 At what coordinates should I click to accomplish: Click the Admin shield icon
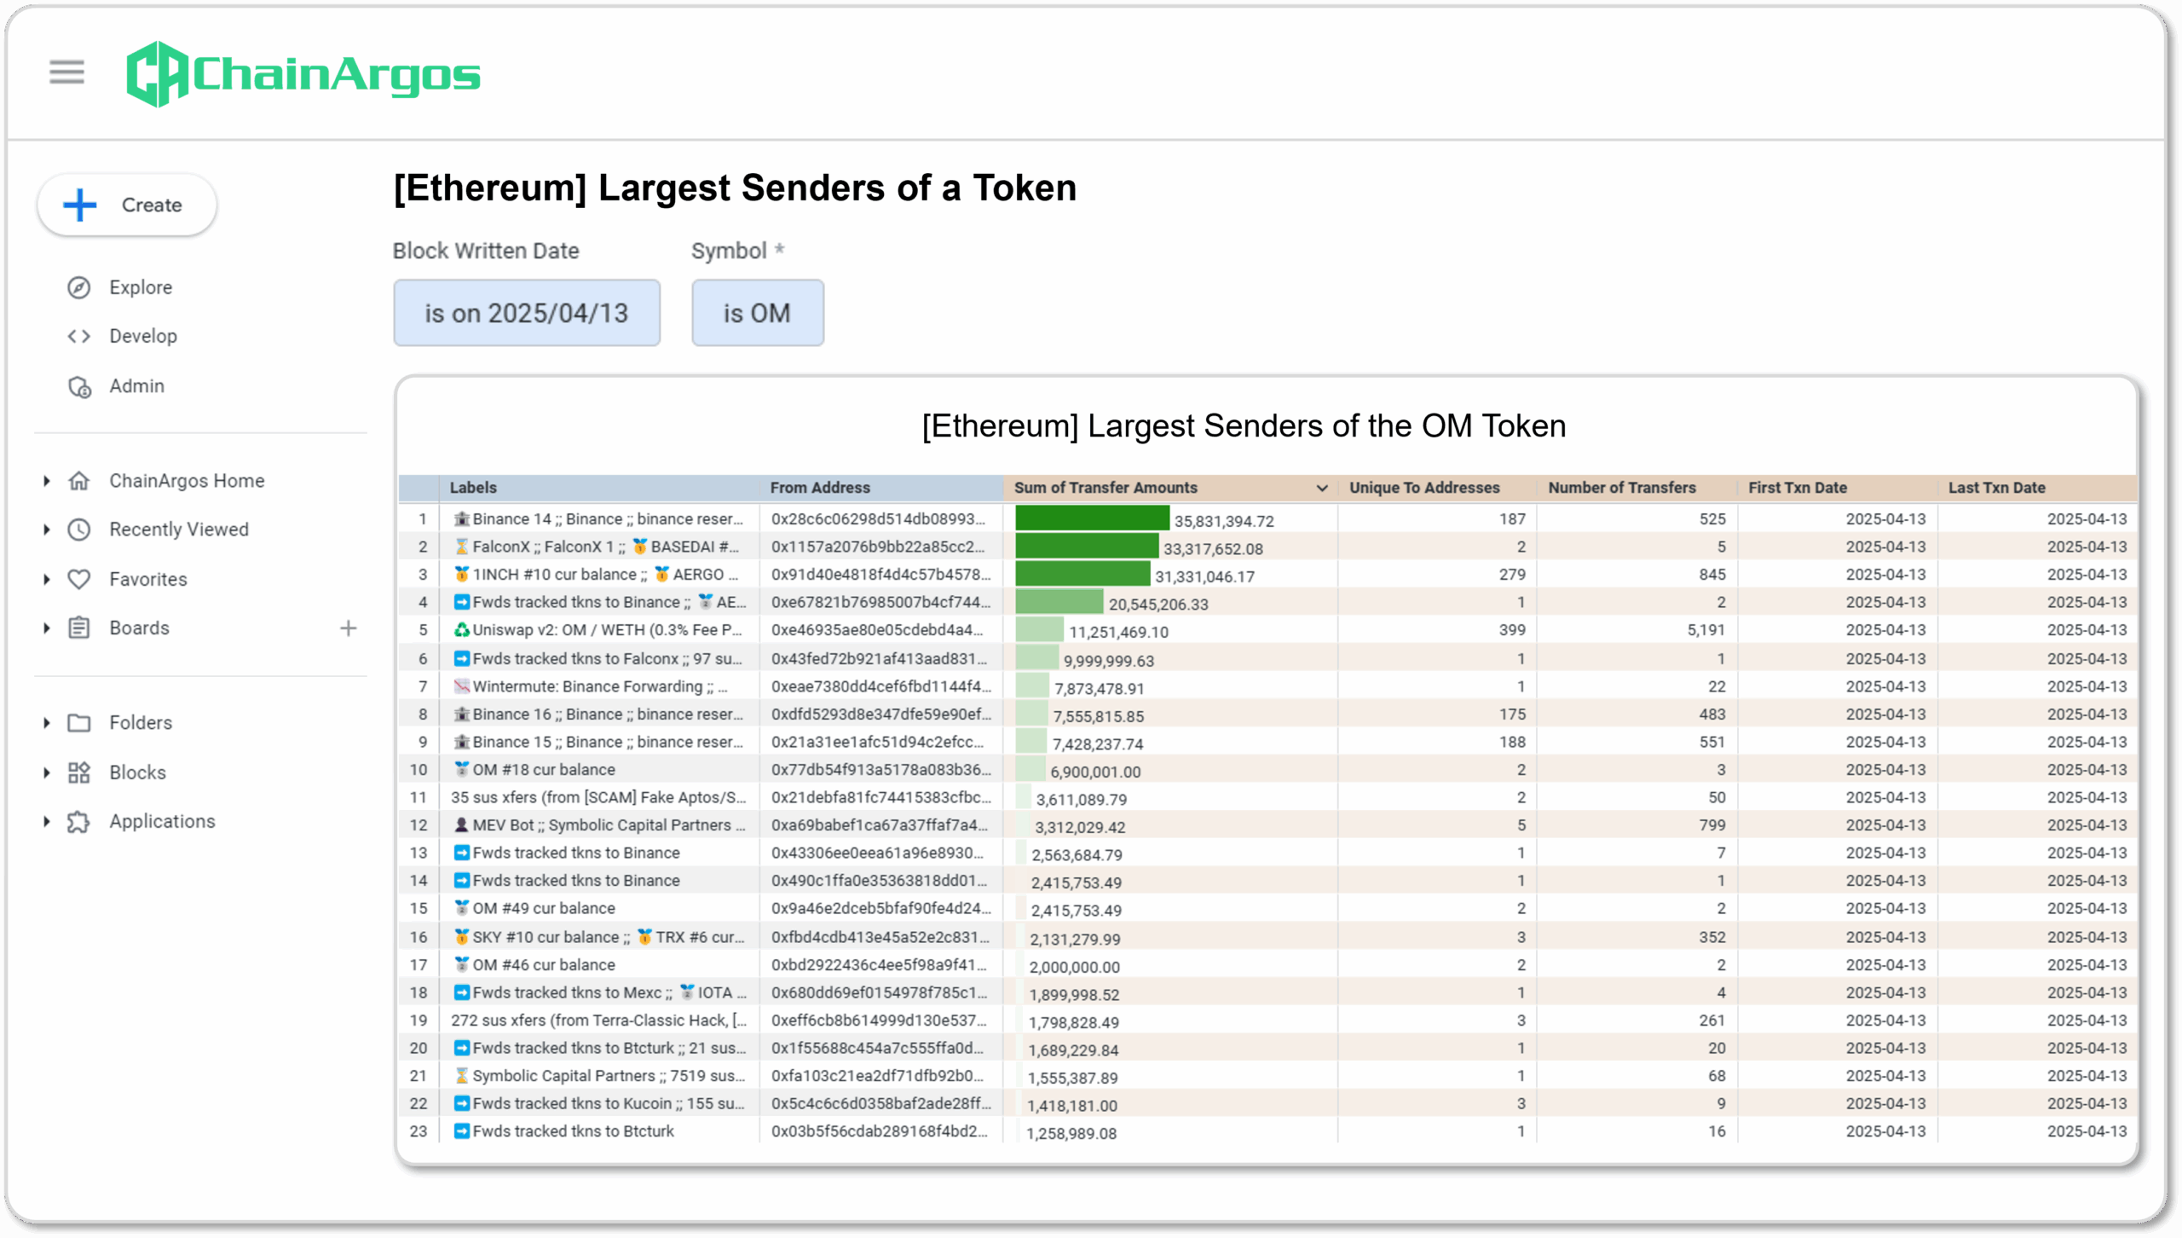tap(78, 386)
